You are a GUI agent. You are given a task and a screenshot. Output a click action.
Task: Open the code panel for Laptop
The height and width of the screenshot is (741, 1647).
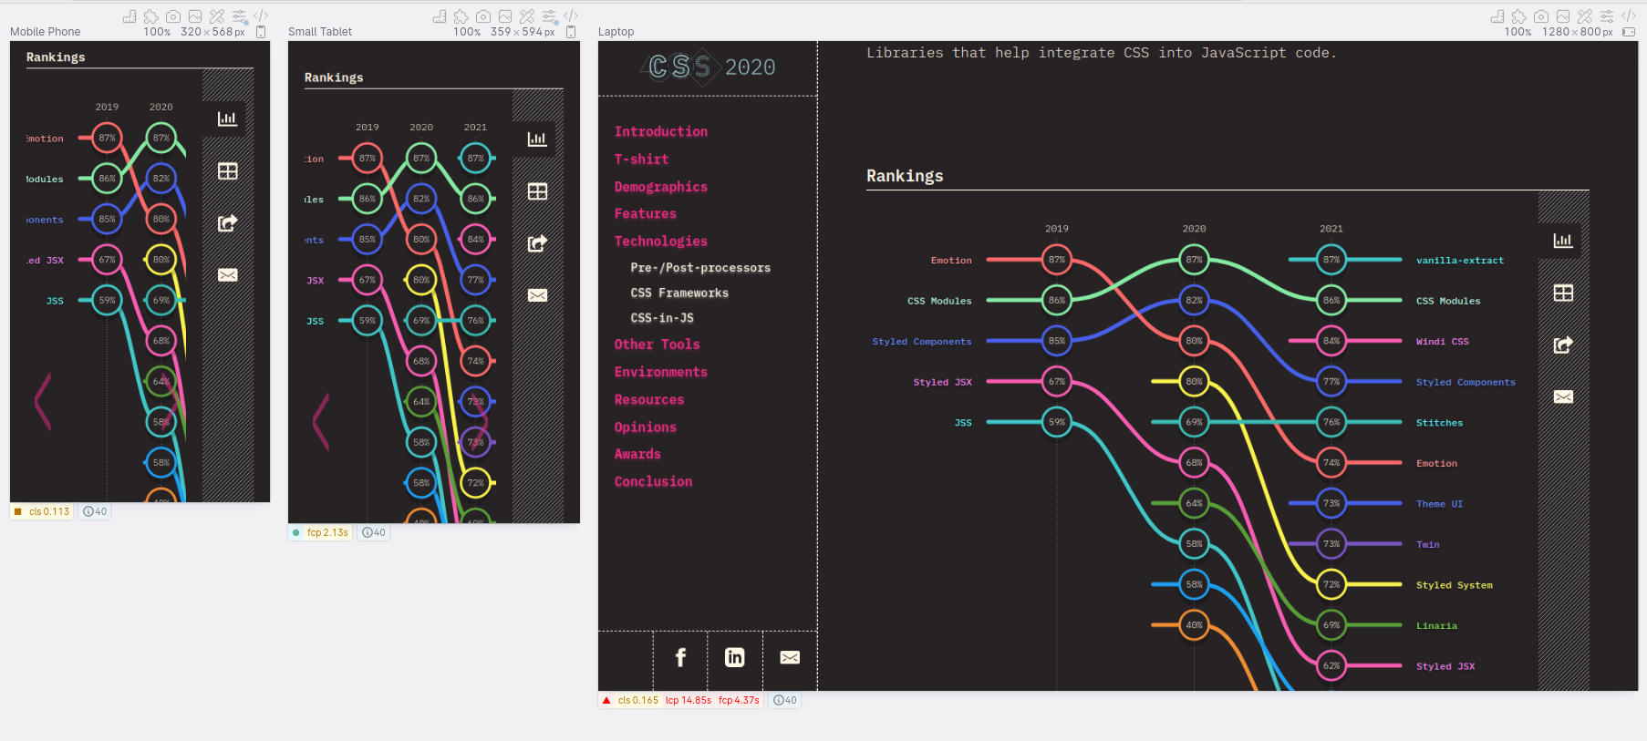point(1629,16)
